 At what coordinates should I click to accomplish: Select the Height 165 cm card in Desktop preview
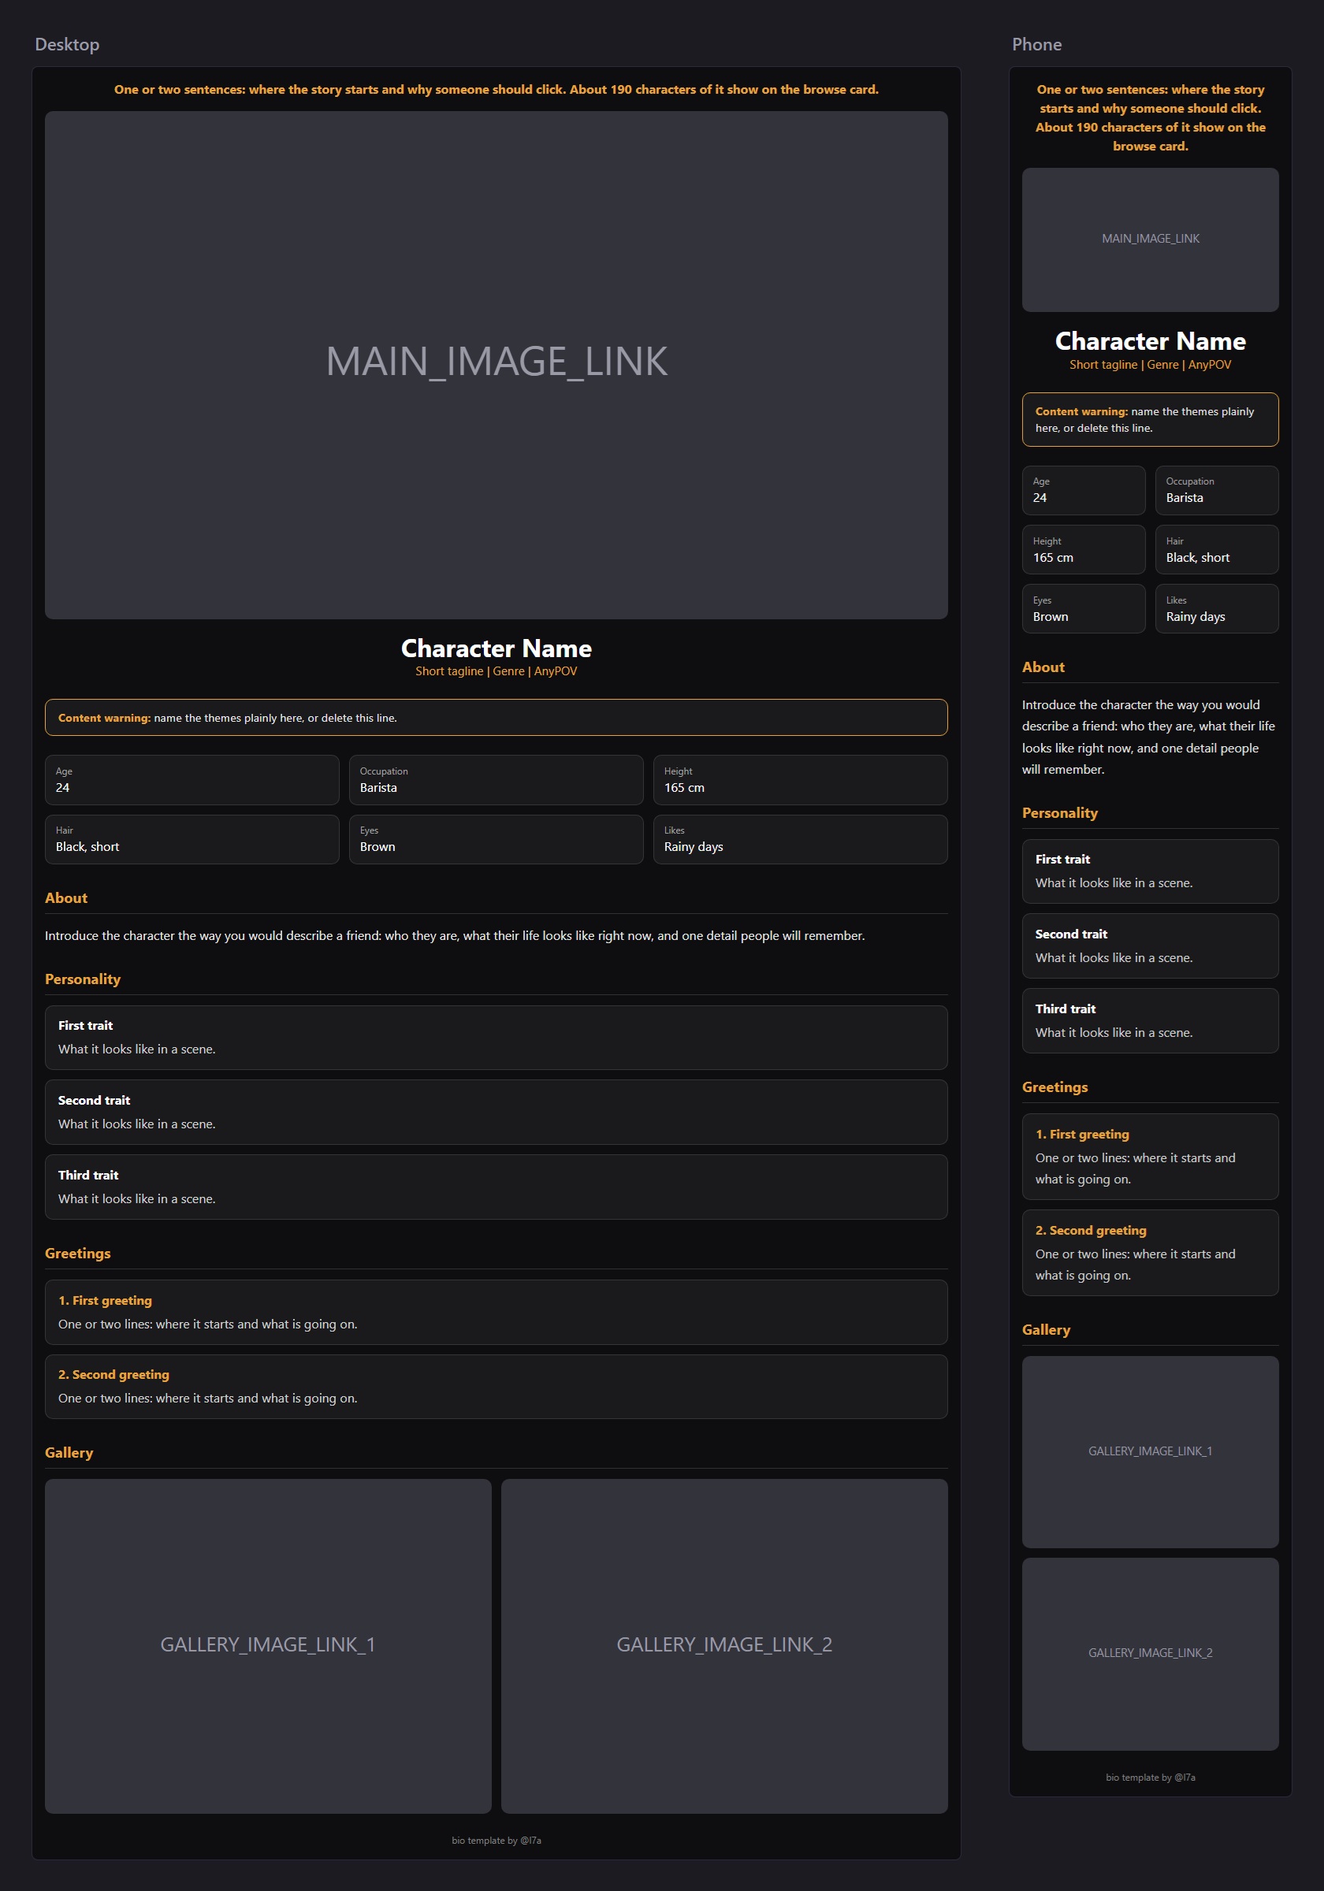(x=800, y=780)
